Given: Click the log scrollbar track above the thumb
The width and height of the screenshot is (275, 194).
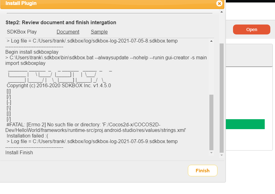Looking at the screenshot, I should (211, 69).
